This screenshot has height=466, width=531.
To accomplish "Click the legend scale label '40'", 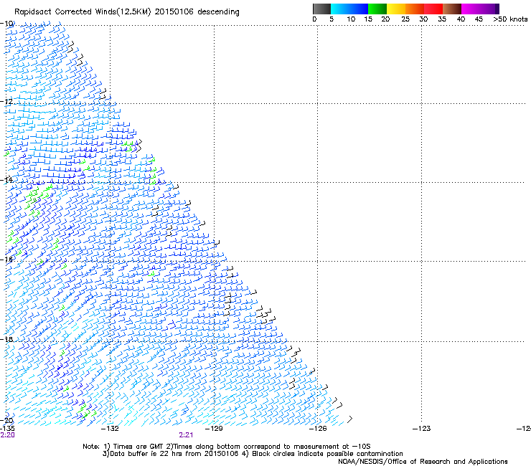I will pos(461,19).
